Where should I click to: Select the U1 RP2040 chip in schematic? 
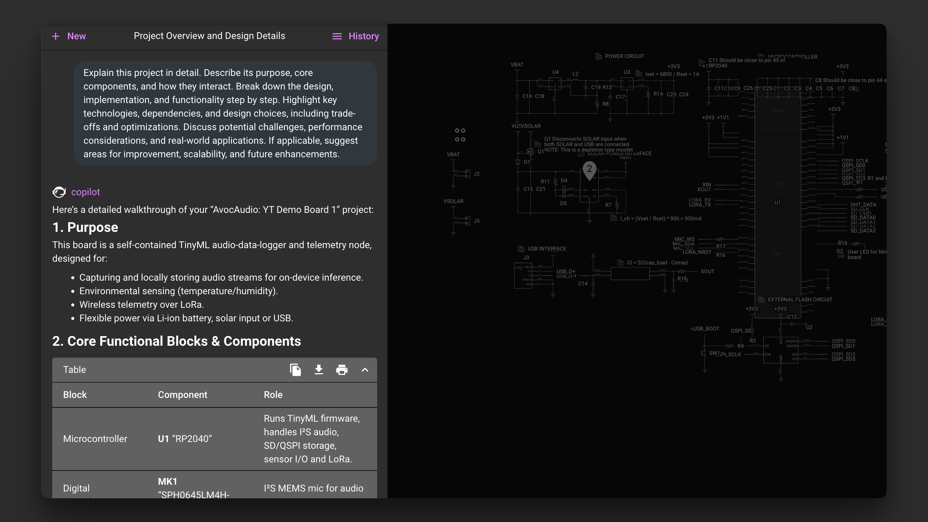pyautogui.click(x=777, y=203)
